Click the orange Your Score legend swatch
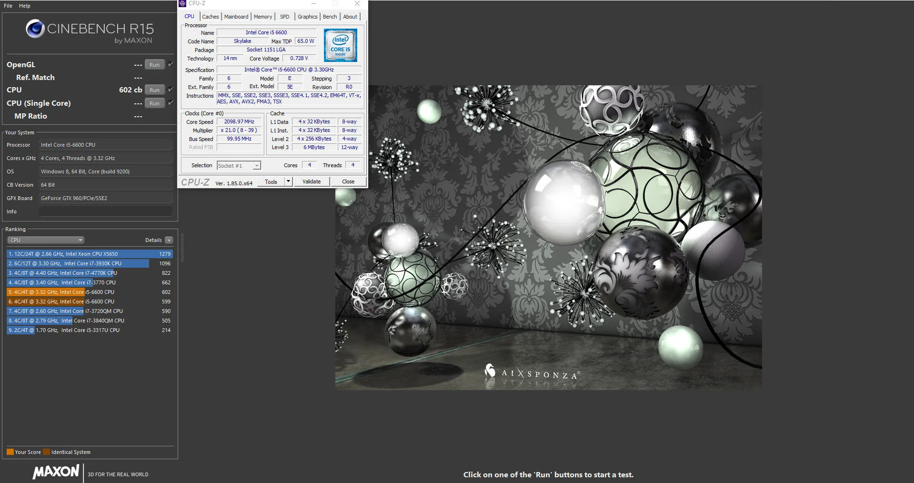The image size is (914, 483). pyautogui.click(x=10, y=452)
